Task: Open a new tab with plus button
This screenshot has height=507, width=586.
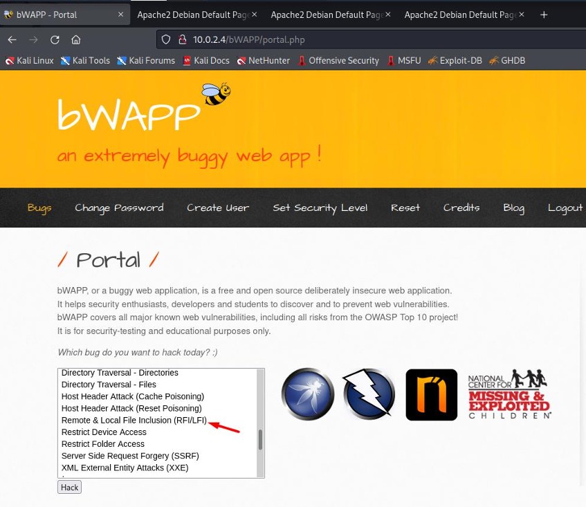Action: [x=544, y=15]
